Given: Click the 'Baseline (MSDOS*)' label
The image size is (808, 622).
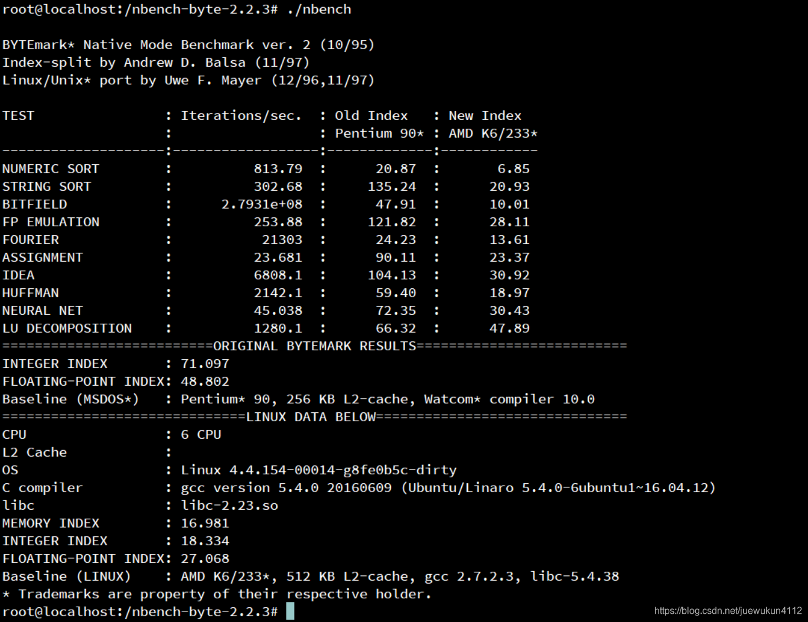Looking at the screenshot, I should click(71, 399).
